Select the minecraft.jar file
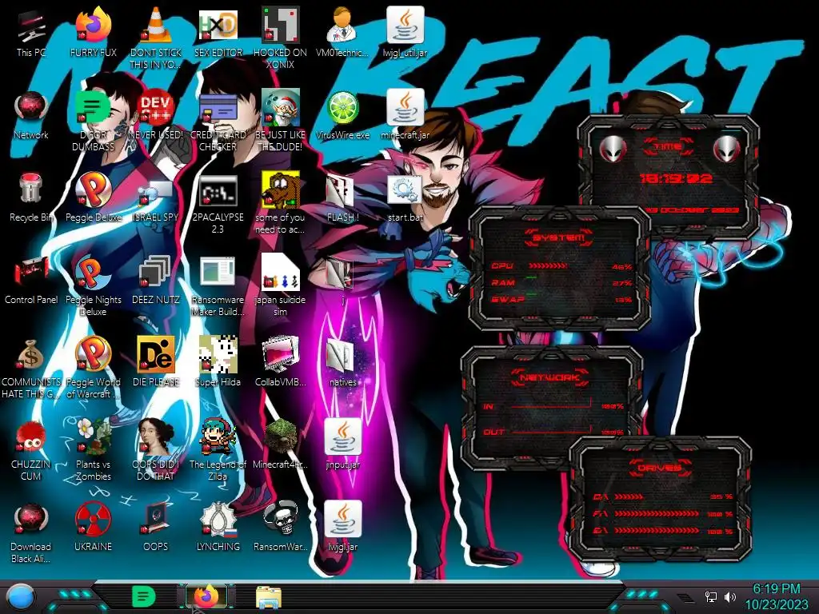 (405, 108)
